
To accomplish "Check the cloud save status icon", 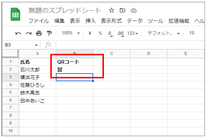I will point(134,10).
